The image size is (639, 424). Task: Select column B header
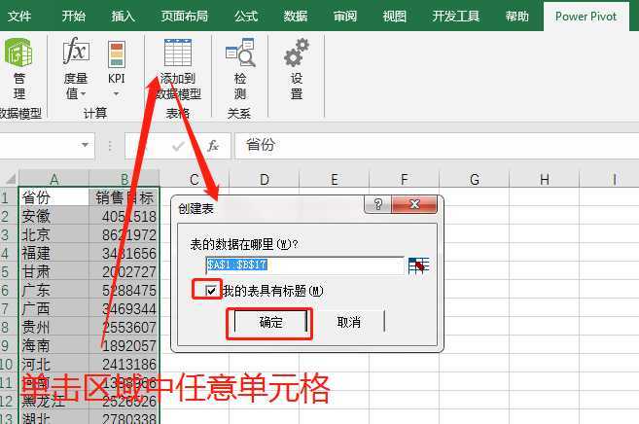(124, 179)
